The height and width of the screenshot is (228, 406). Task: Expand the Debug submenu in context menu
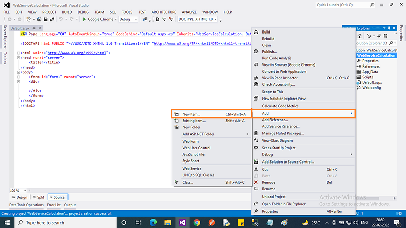click(351, 154)
